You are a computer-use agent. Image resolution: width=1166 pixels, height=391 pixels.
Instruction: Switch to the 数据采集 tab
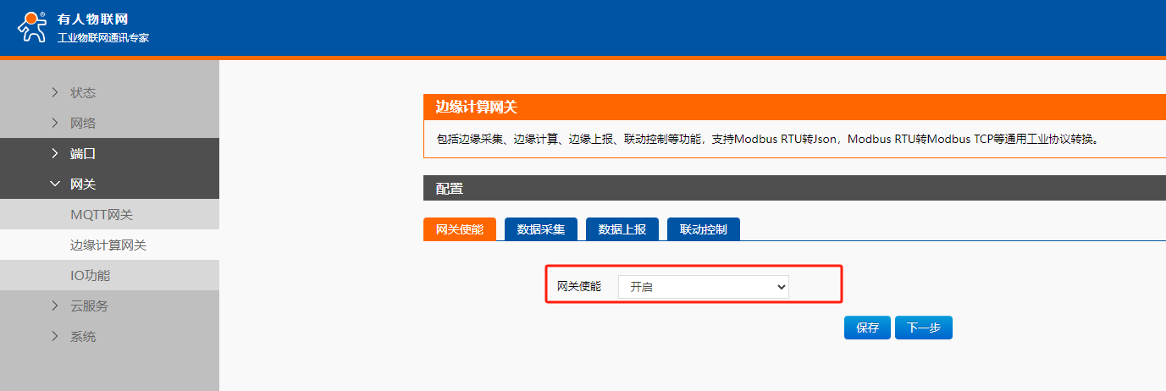coord(540,229)
